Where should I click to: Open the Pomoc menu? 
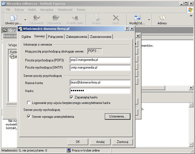tap(81, 10)
